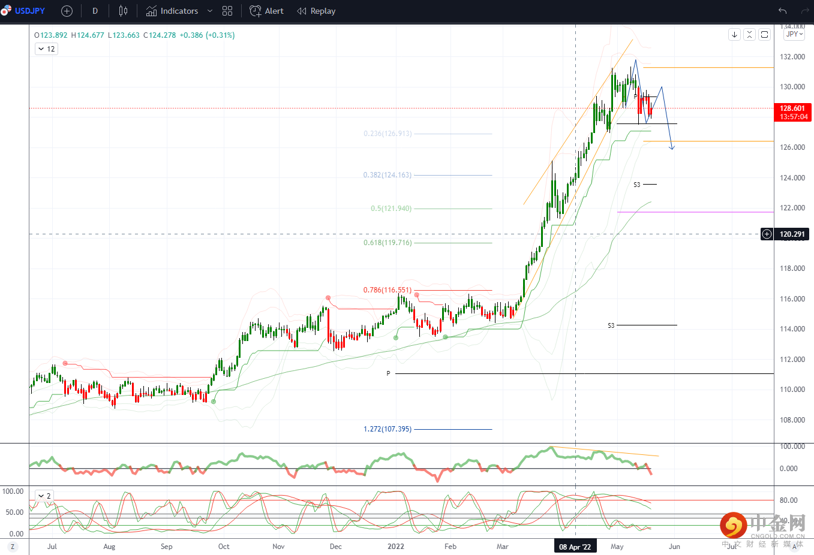Open indicator templates grid icon
This screenshot has height=555, width=814.
[227, 11]
